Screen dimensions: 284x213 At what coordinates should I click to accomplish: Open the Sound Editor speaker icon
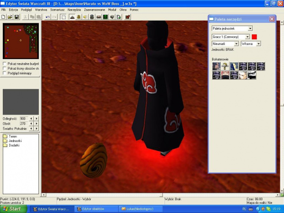[85, 17]
